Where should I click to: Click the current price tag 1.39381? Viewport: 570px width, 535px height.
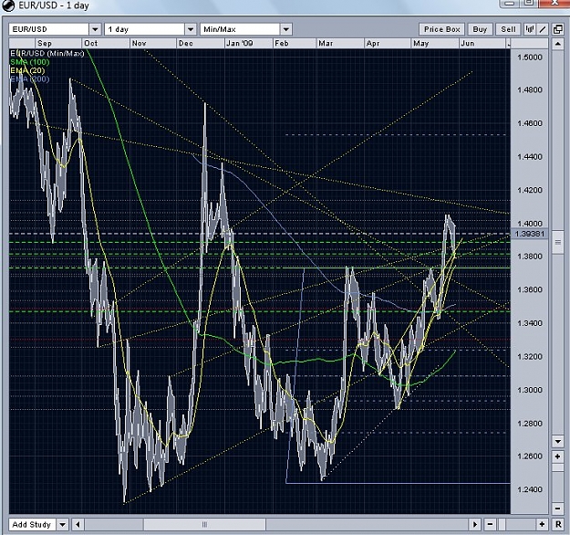530,234
